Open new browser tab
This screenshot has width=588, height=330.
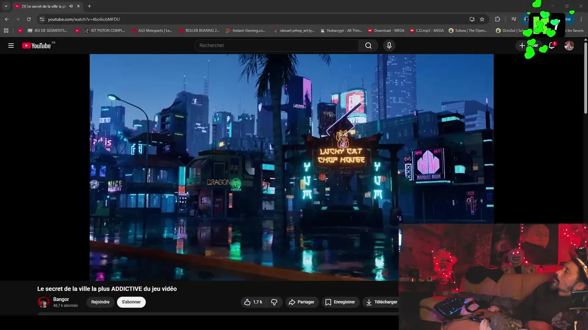(x=89, y=6)
